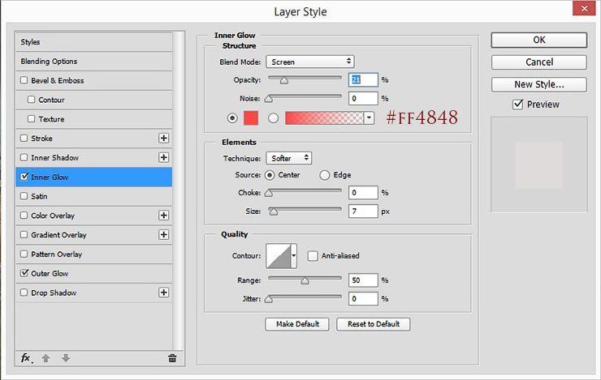
Task: Add another Inner Shadow with plus icon
Action: (164, 157)
